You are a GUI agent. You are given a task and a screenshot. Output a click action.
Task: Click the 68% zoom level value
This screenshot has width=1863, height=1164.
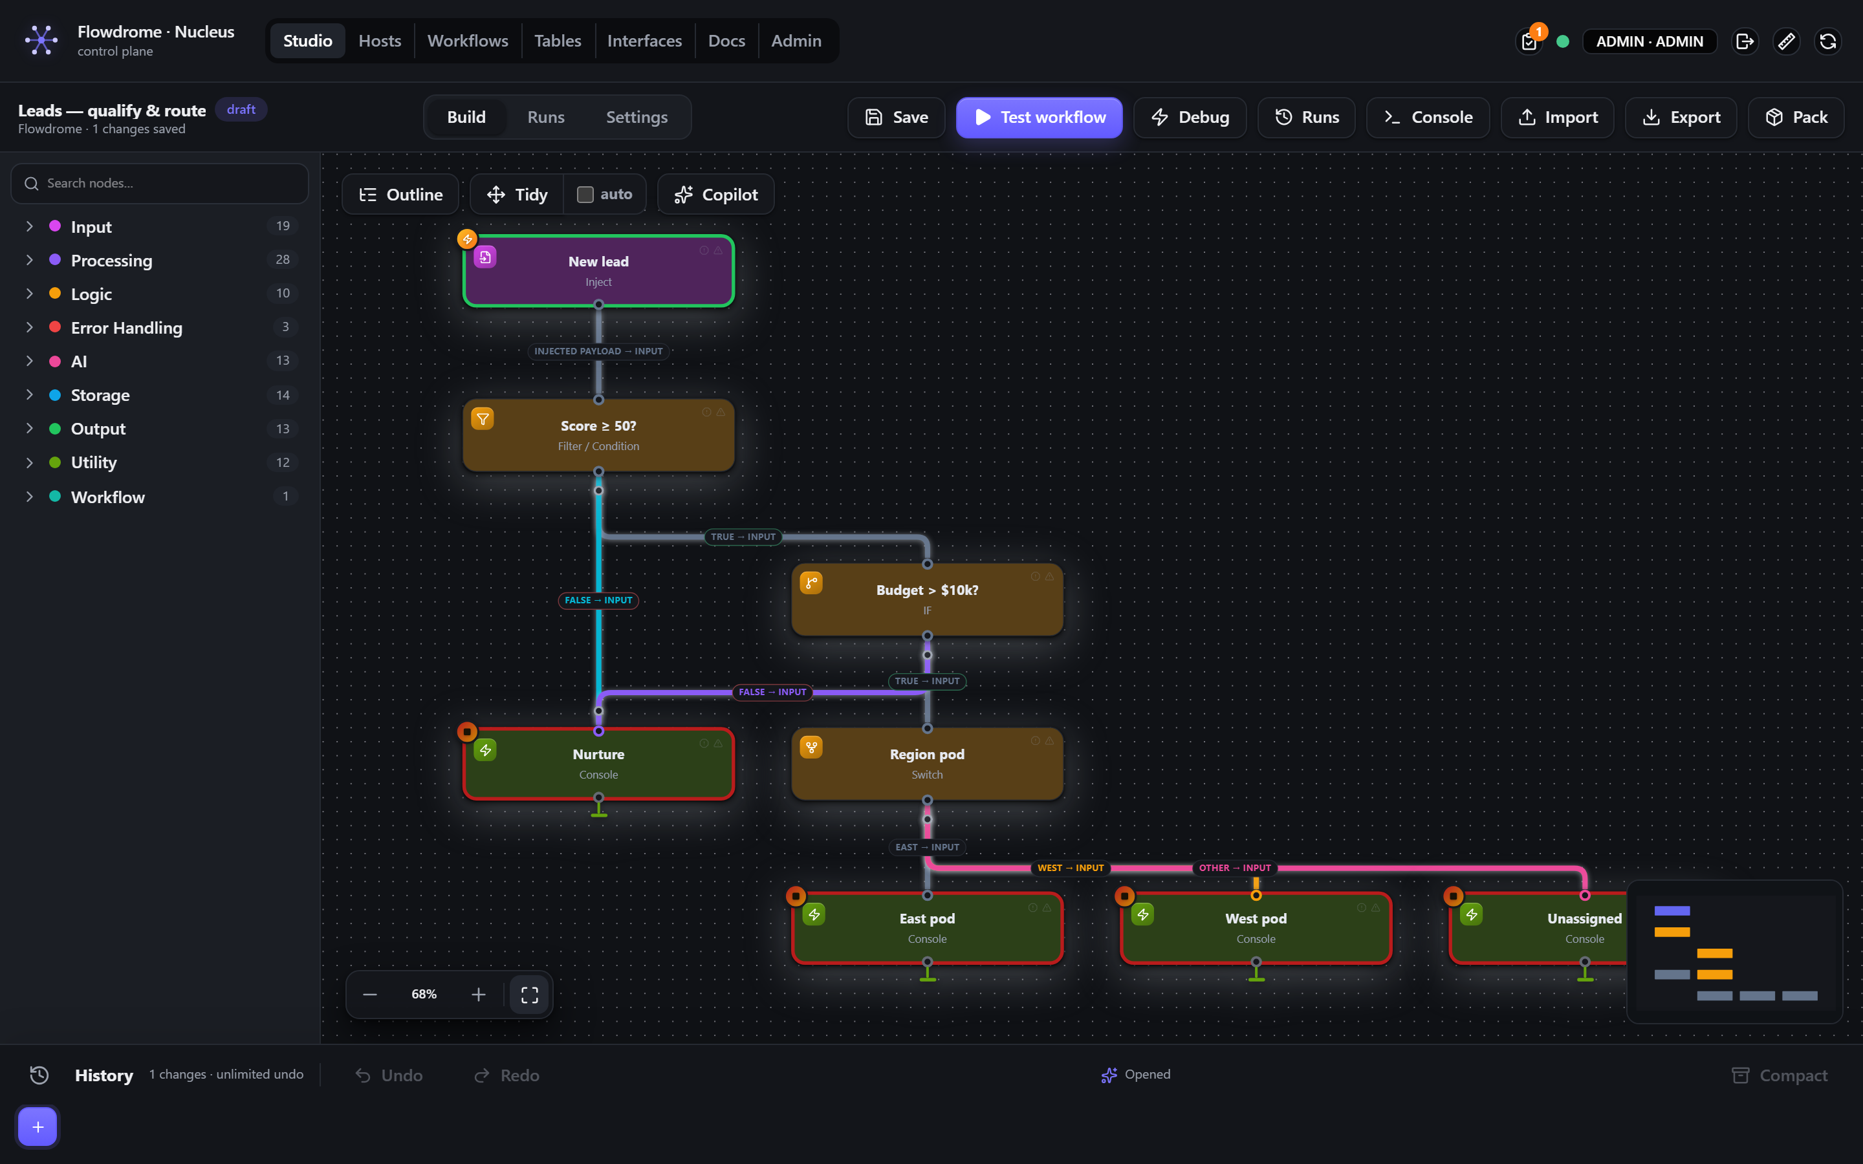(424, 995)
